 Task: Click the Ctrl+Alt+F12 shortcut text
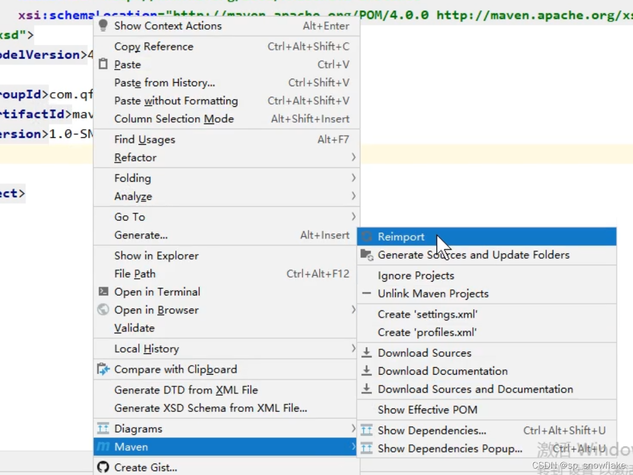[318, 274]
